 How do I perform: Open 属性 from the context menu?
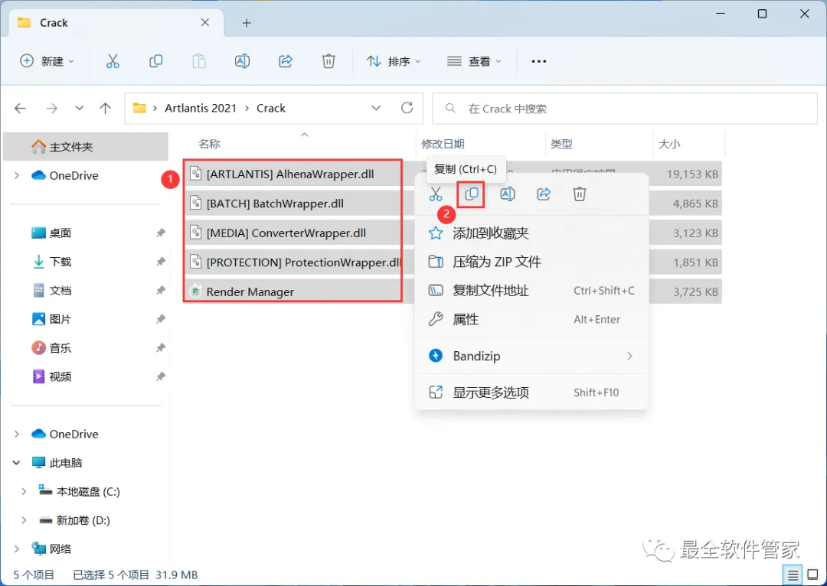tap(531, 319)
